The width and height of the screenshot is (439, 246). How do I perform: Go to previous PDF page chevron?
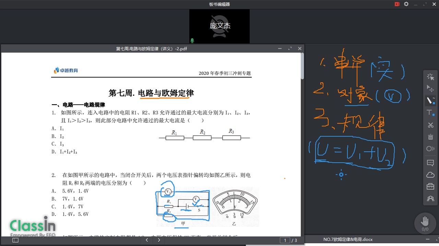[147, 240]
